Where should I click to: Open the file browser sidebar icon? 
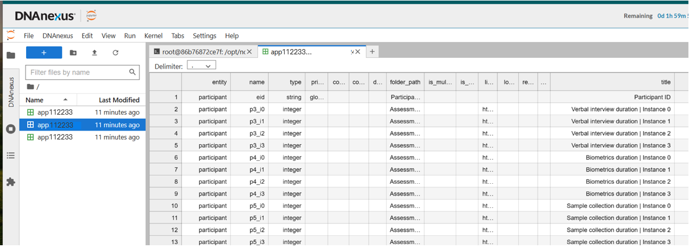click(x=11, y=55)
